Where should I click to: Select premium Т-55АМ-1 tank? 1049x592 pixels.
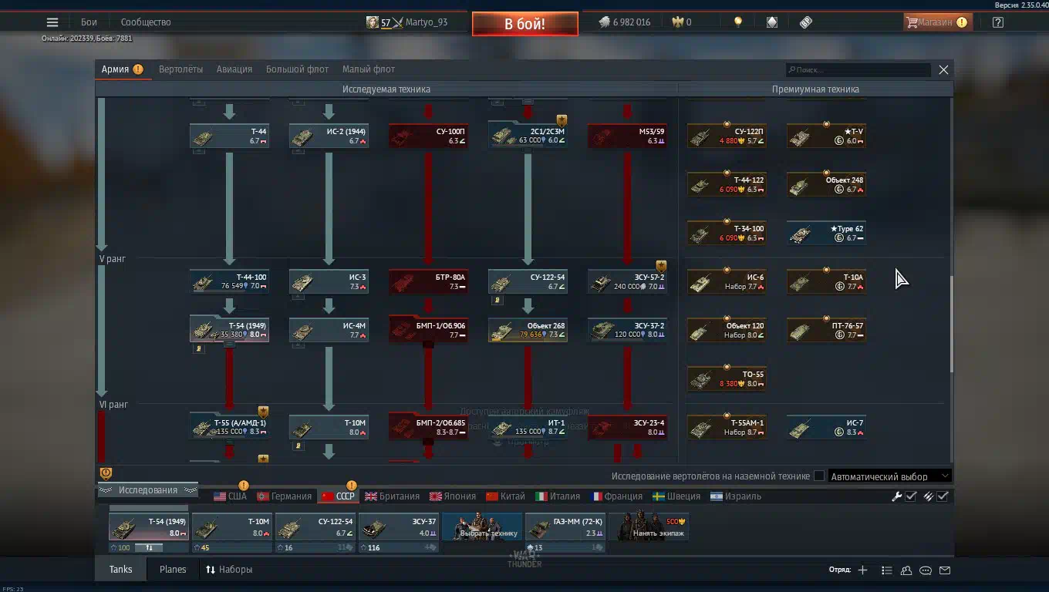pyautogui.click(x=727, y=427)
